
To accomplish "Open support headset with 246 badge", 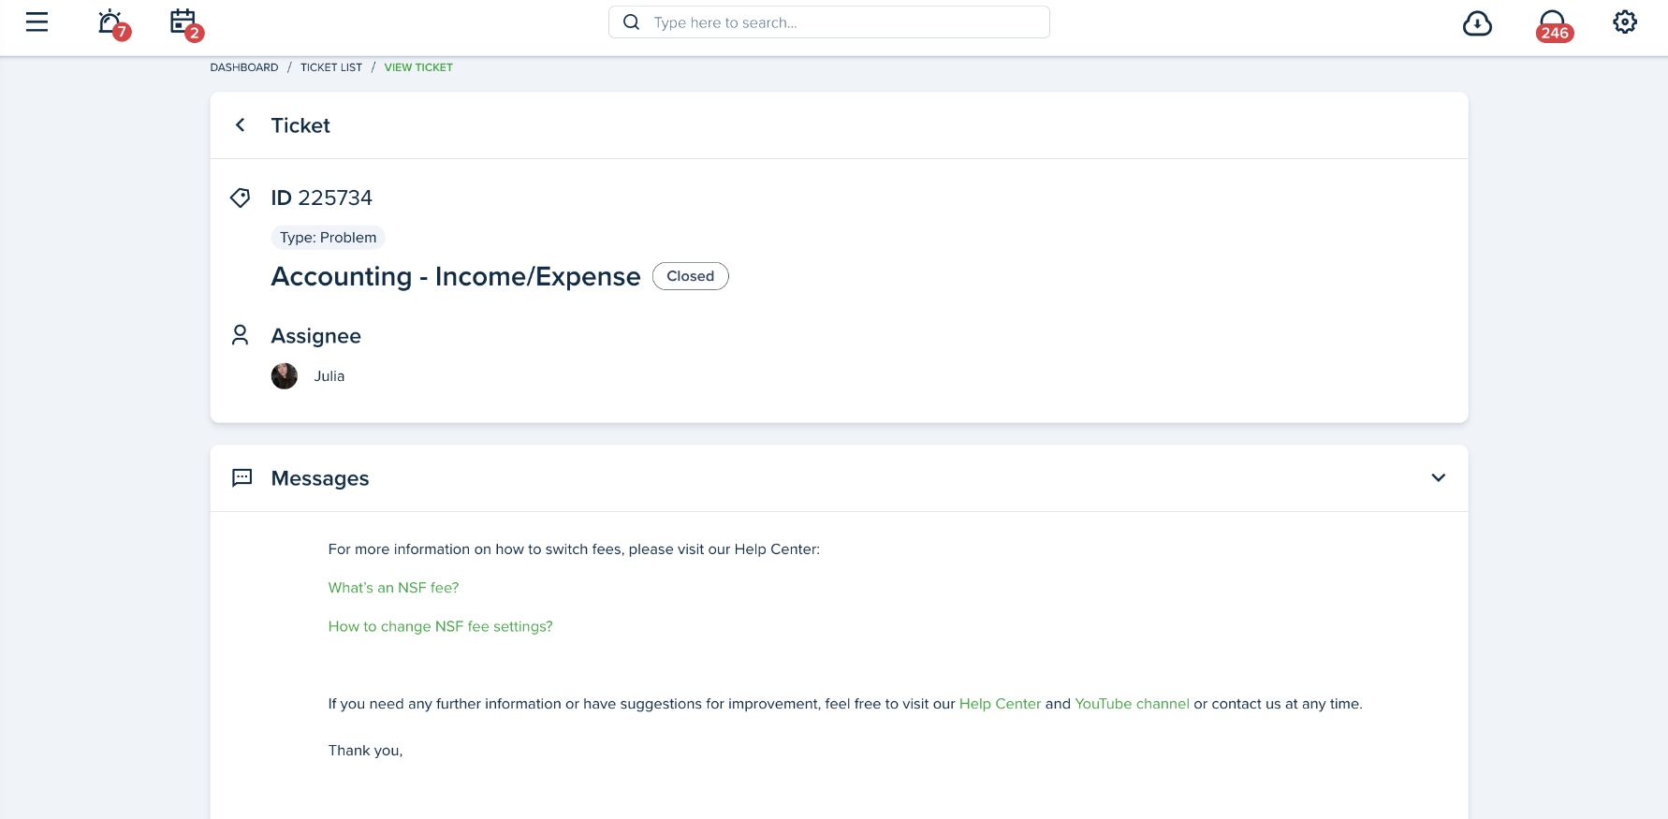I will [1554, 25].
